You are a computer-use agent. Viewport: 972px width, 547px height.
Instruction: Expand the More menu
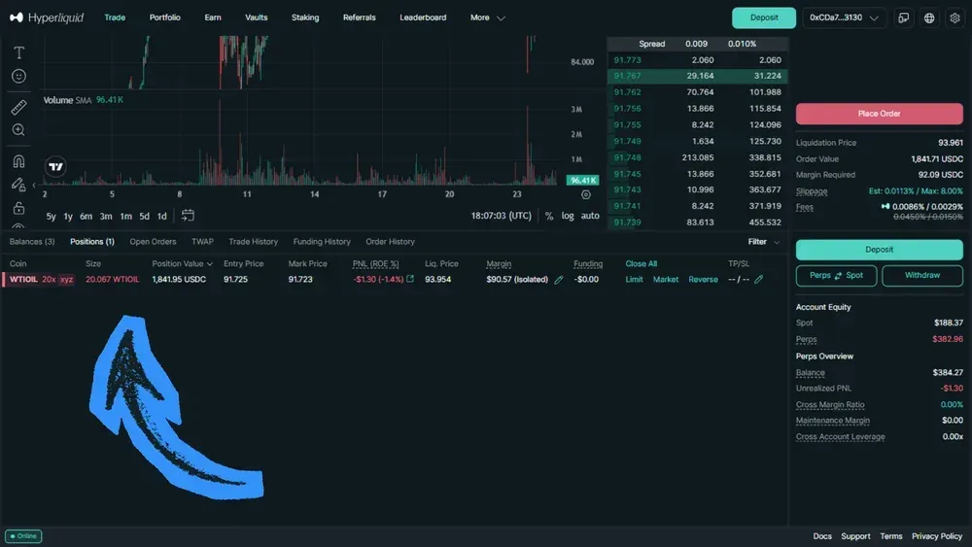[x=487, y=17]
